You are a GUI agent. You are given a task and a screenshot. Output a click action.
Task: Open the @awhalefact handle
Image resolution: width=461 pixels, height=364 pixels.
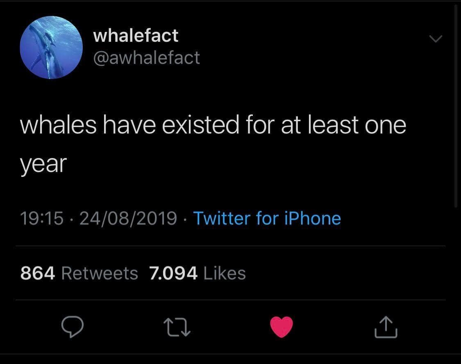[146, 58]
